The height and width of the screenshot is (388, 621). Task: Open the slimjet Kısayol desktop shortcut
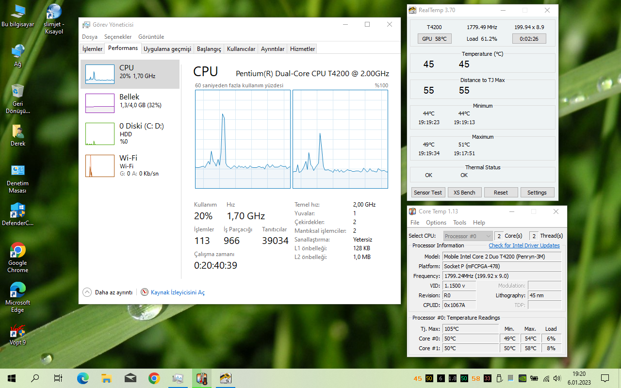coord(53,19)
